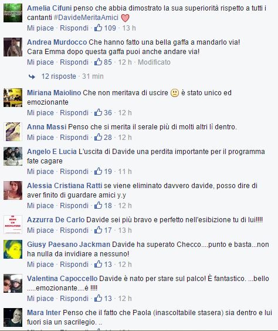Click Mara Inter's avatar thumbnail
The height and width of the screenshot is (331, 278).
click(13, 317)
